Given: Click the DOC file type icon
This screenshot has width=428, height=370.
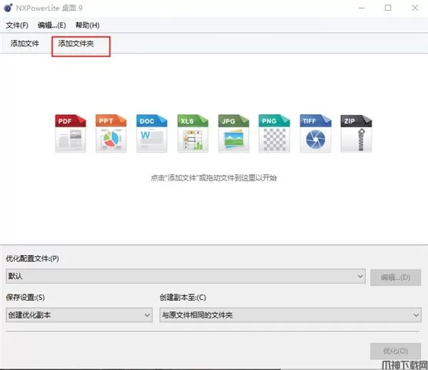Looking at the screenshot, I should (x=151, y=133).
